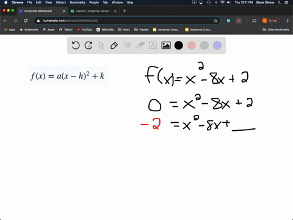293x220 pixels.
Task: Open the Apple bookmark
Action: tap(49, 29)
